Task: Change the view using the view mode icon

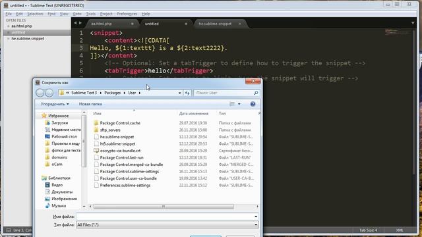Action: coord(231,104)
